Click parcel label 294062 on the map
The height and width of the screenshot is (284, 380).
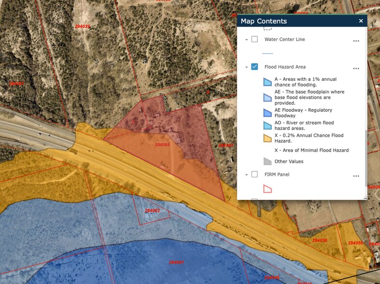(x=152, y=211)
